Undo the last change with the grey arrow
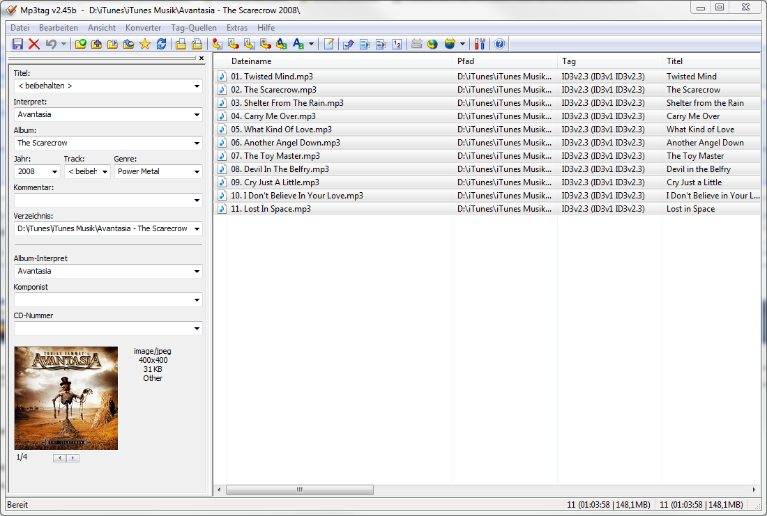The image size is (767, 516). (x=51, y=44)
